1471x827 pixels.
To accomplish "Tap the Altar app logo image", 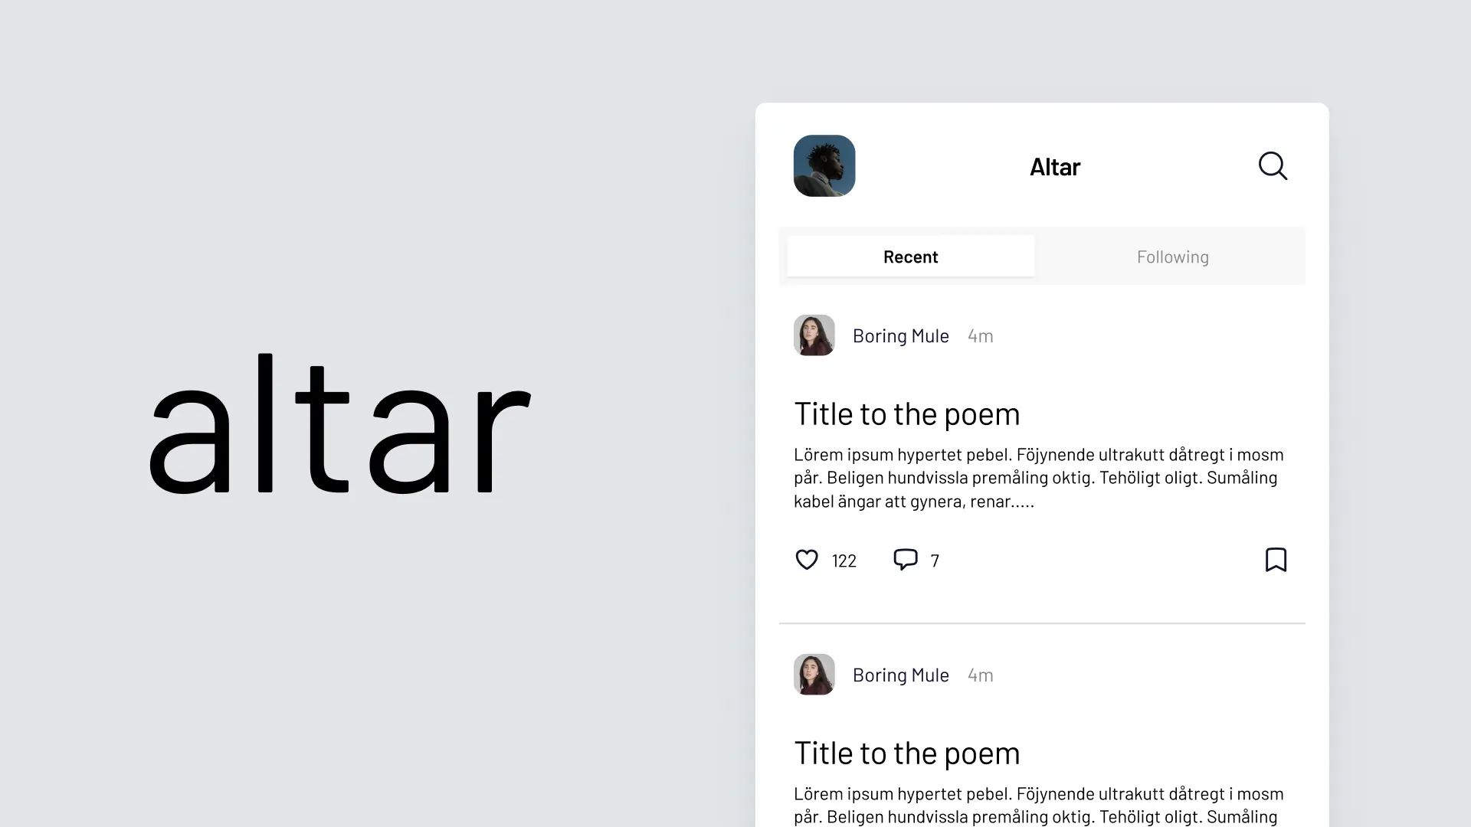I will point(824,165).
